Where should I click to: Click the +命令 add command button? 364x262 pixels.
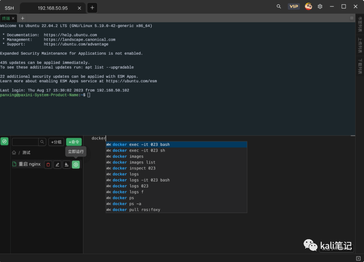click(x=74, y=142)
